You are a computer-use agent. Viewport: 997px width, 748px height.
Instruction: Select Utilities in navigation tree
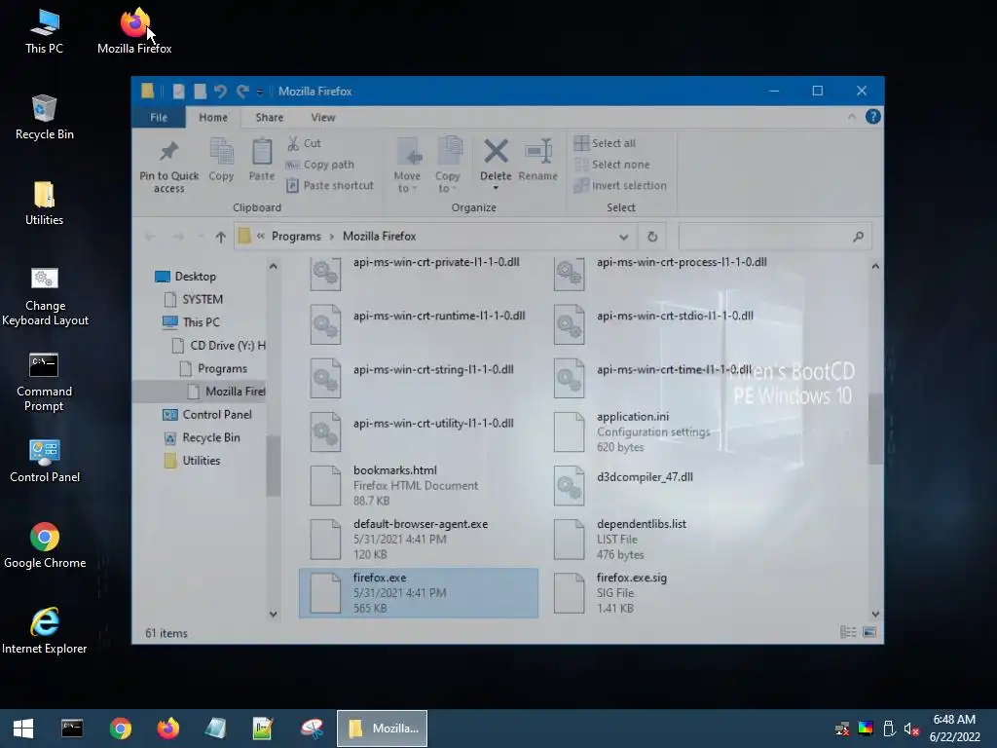[x=192, y=460]
